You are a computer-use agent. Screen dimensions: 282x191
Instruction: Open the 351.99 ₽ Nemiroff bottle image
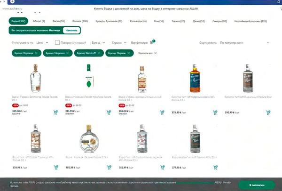[x=142, y=138]
